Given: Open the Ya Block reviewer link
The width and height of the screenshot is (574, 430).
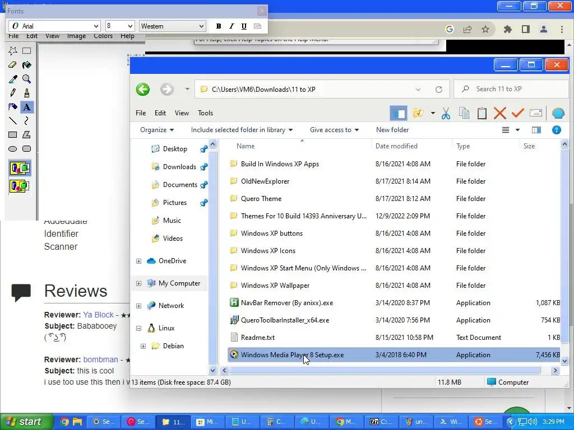Looking at the screenshot, I should 98,315.
